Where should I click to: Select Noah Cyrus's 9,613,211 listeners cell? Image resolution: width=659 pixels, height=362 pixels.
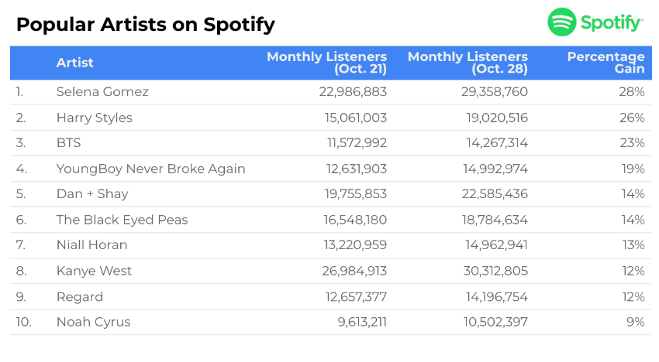tap(352, 323)
